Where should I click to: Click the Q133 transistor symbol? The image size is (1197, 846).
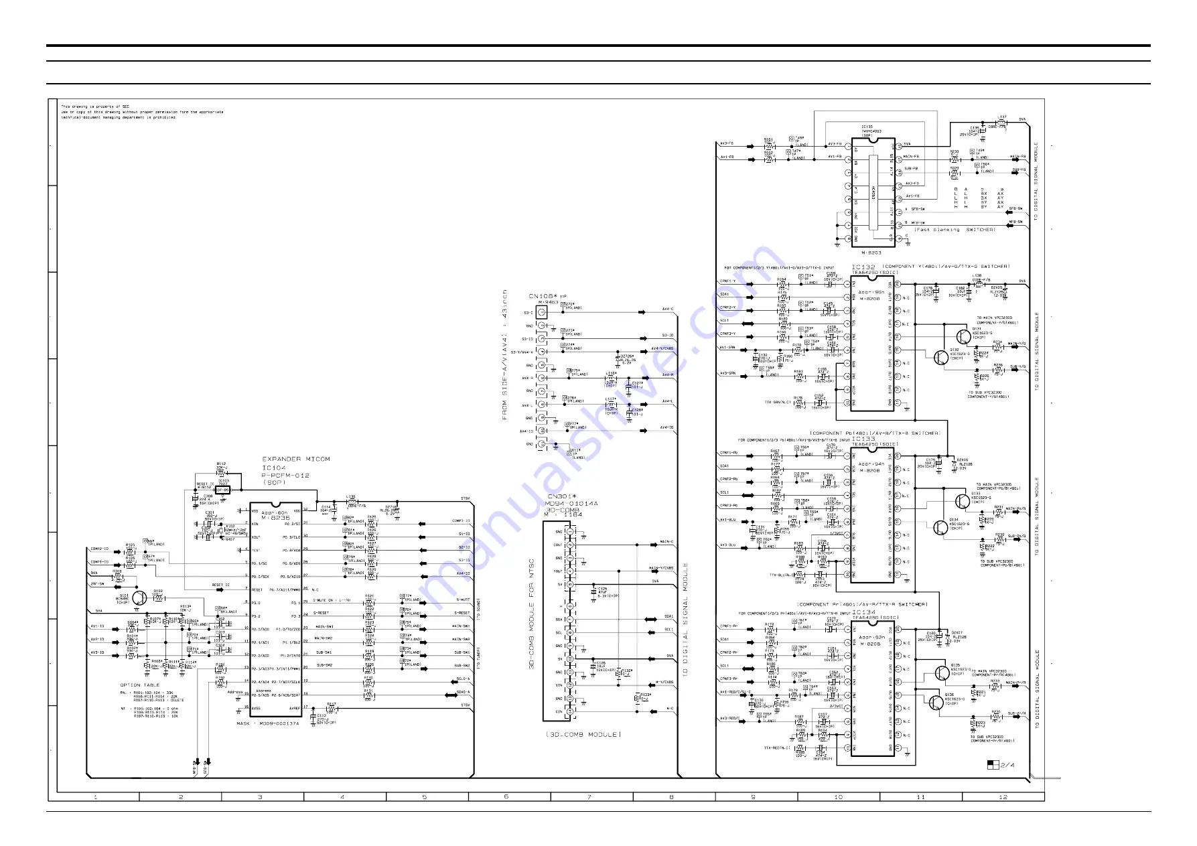[x=963, y=501]
